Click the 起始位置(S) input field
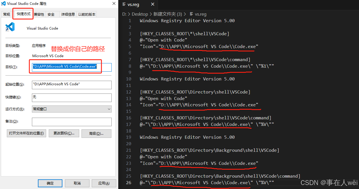Image resolution: width=359 pixels, height=189 pixels. [x=72, y=85]
